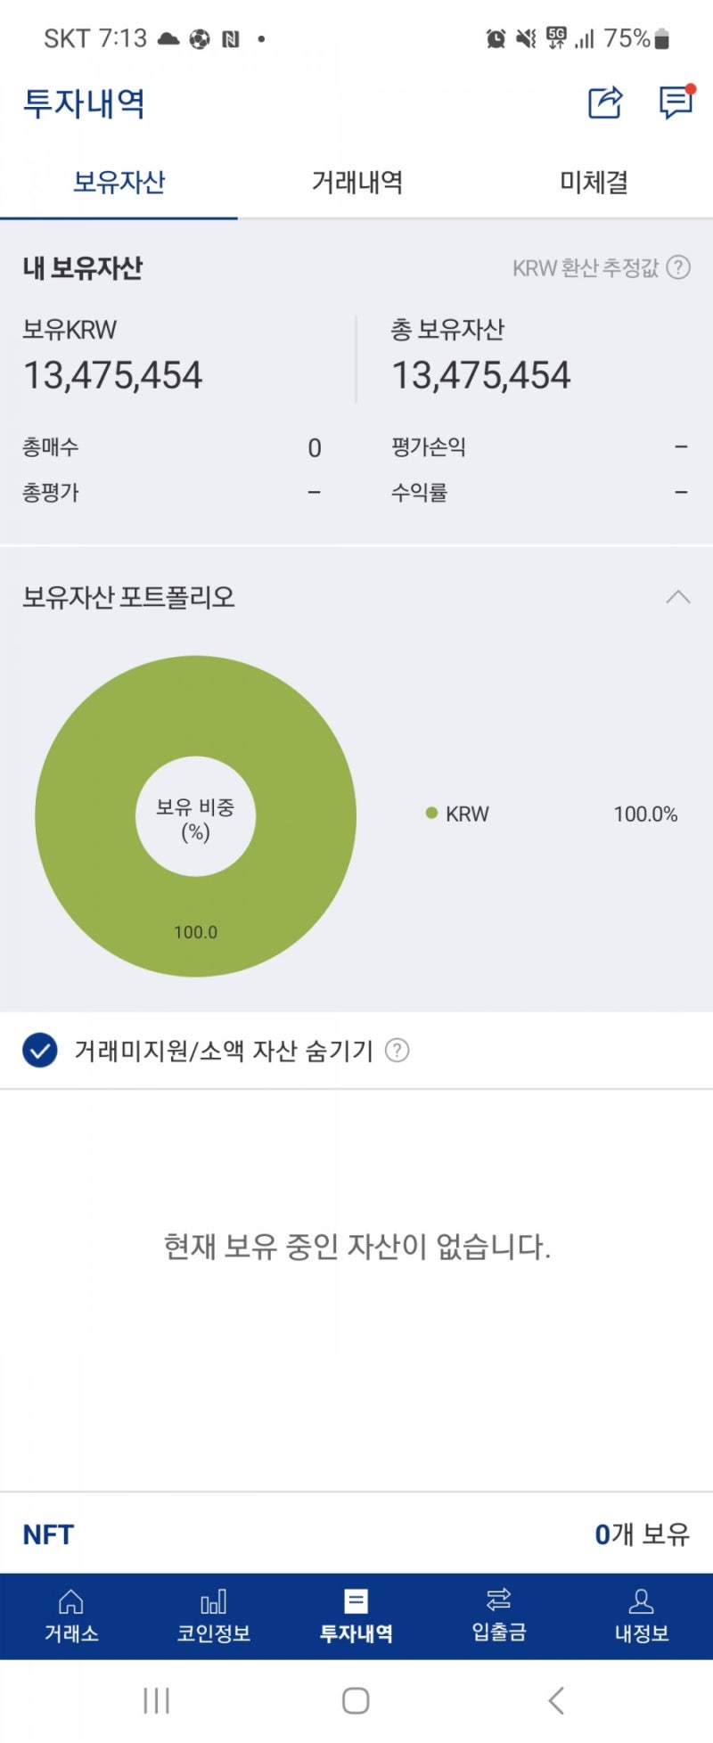Collapse the 보유자산 포트폴리오 section chevron
The width and height of the screenshot is (713, 1743).
(x=677, y=598)
